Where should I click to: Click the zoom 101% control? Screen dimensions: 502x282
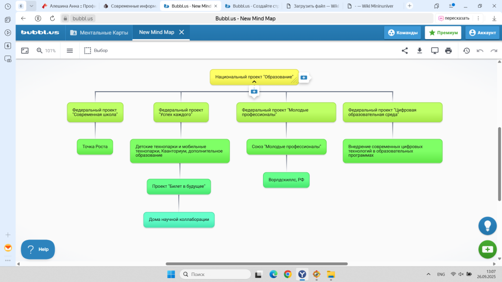[x=46, y=51]
